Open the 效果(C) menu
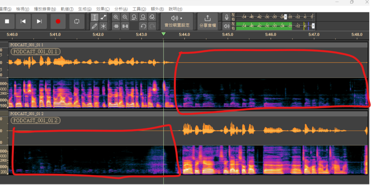 tap(103, 9)
